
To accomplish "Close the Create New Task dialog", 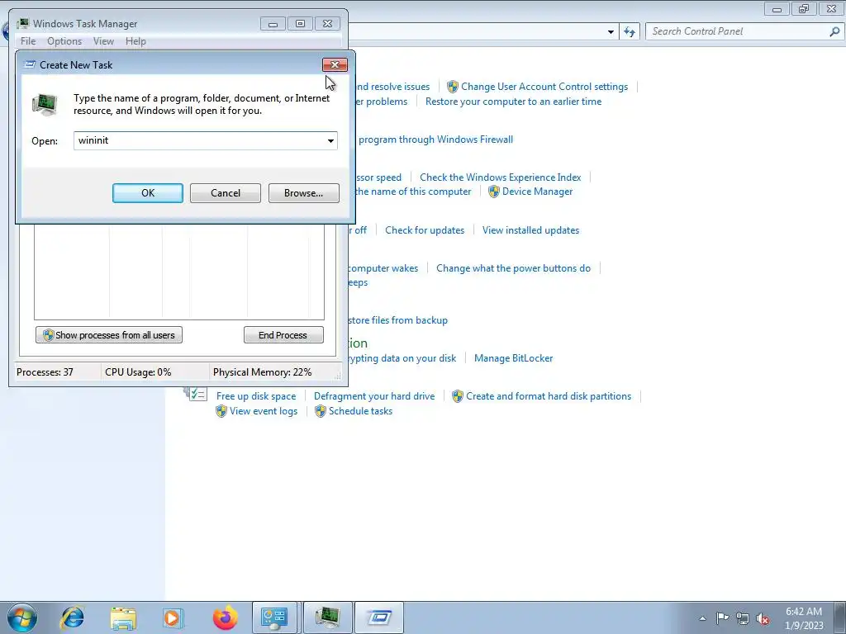I will (x=335, y=64).
